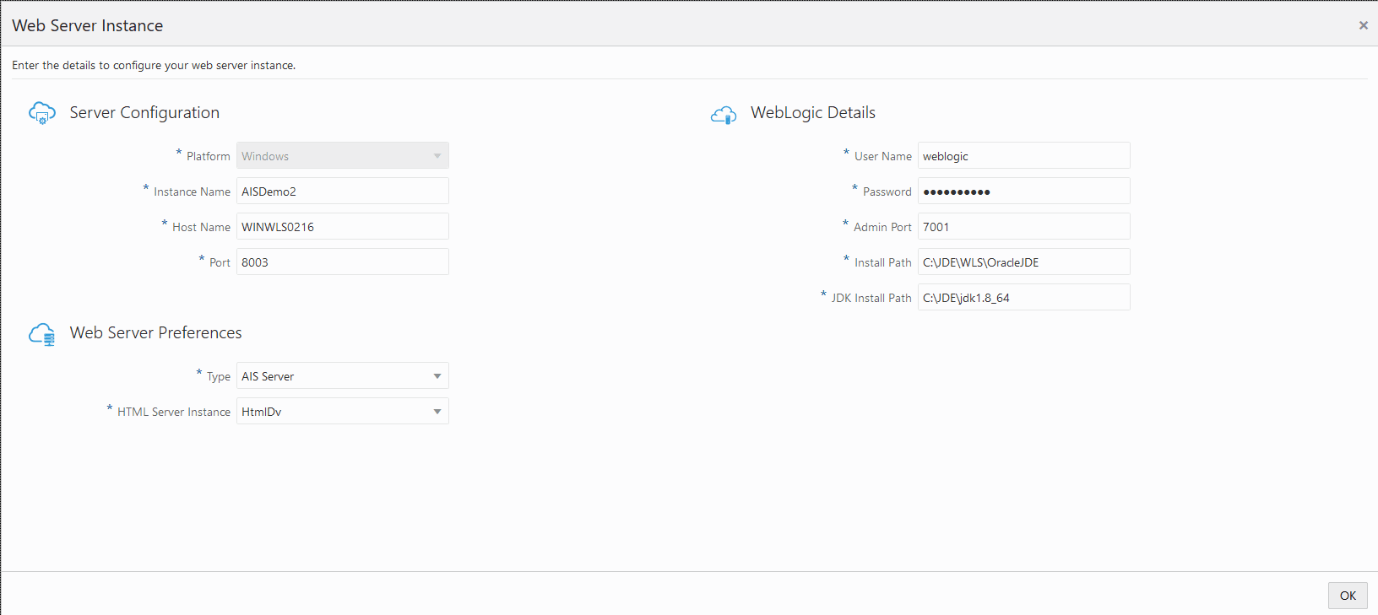Click the Password label
This screenshot has height=615, width=1378.
pos(887,192)
